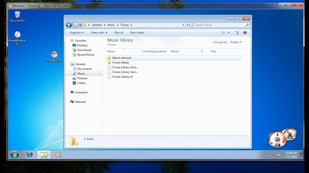Click the Recycle Bin desktop icon
This screenshot has height=173, width=309.
tap(17, 16)
